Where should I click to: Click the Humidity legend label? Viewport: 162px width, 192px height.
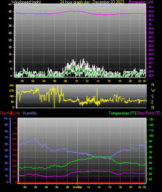(x=30, y=113)
